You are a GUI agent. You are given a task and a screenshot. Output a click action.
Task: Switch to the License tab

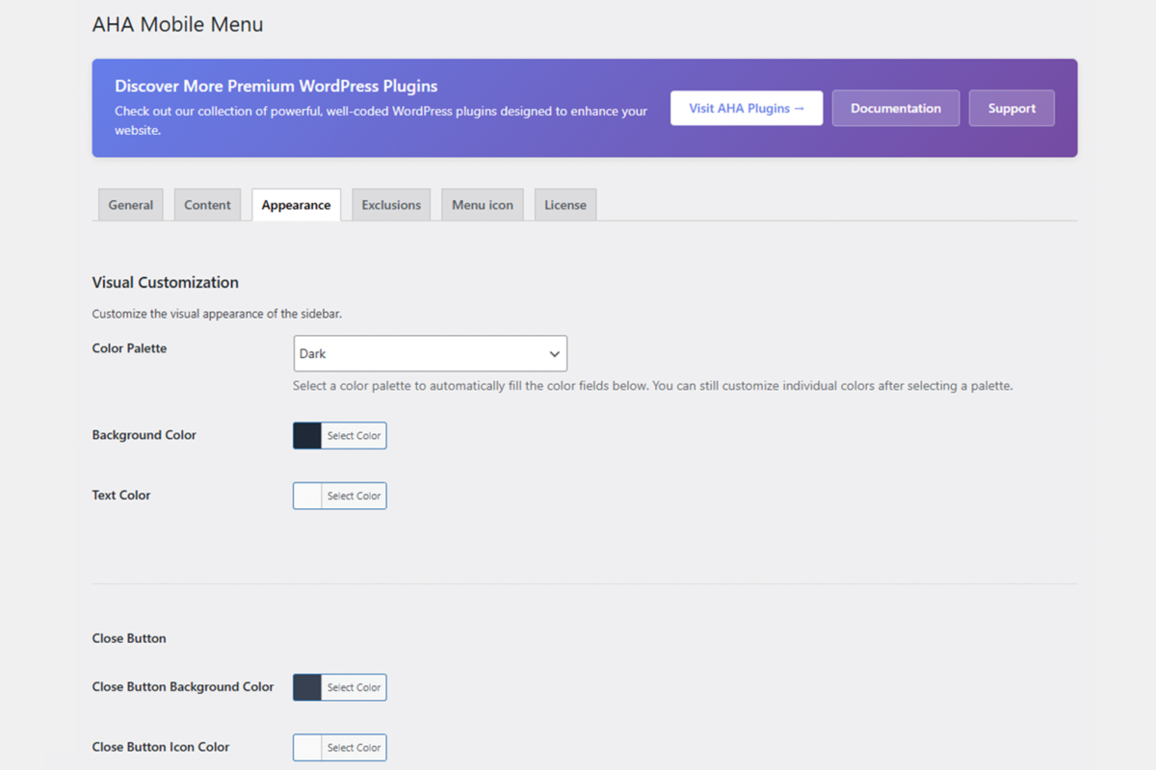click(565, 205)
